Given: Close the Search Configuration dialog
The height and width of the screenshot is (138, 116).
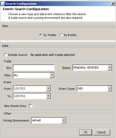Looking at the screenshot, I should click(x=113, y=4).
